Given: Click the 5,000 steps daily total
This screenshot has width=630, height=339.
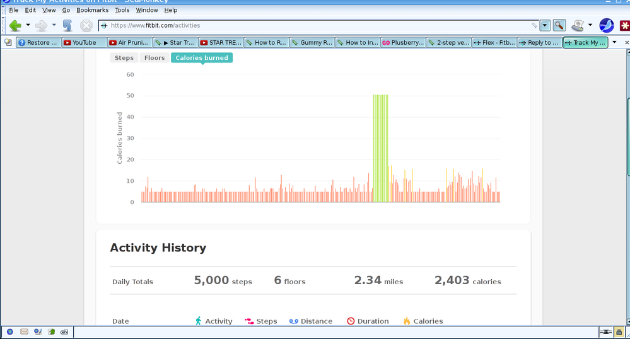Looking at the screenshot, I should [223, 280].
